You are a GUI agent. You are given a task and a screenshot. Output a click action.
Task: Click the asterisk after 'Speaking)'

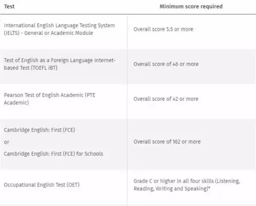tap(209, 188)
